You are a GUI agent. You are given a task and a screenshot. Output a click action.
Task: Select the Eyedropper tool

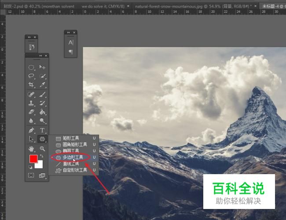tap(42, 85)
